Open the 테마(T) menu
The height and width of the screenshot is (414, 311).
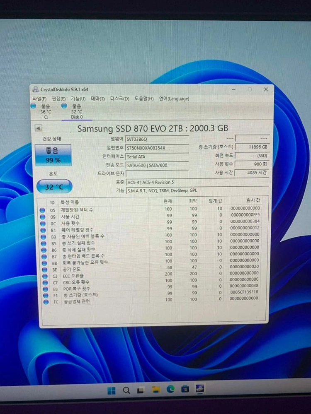(98, 99)
